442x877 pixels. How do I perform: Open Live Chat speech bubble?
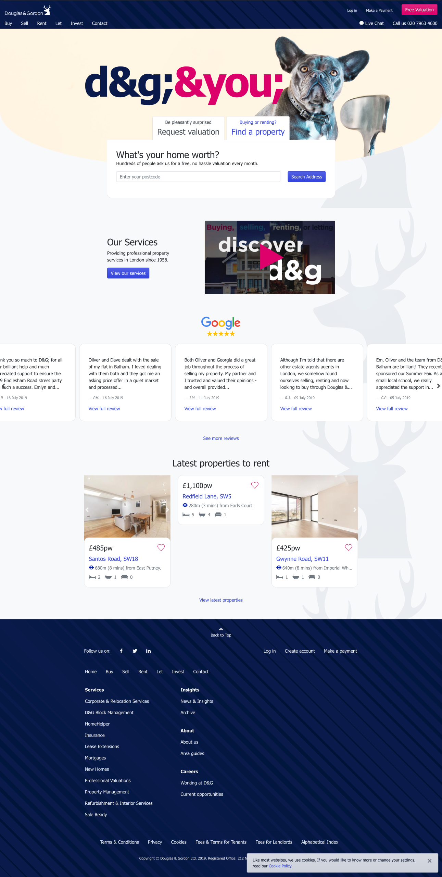(361, 23)
